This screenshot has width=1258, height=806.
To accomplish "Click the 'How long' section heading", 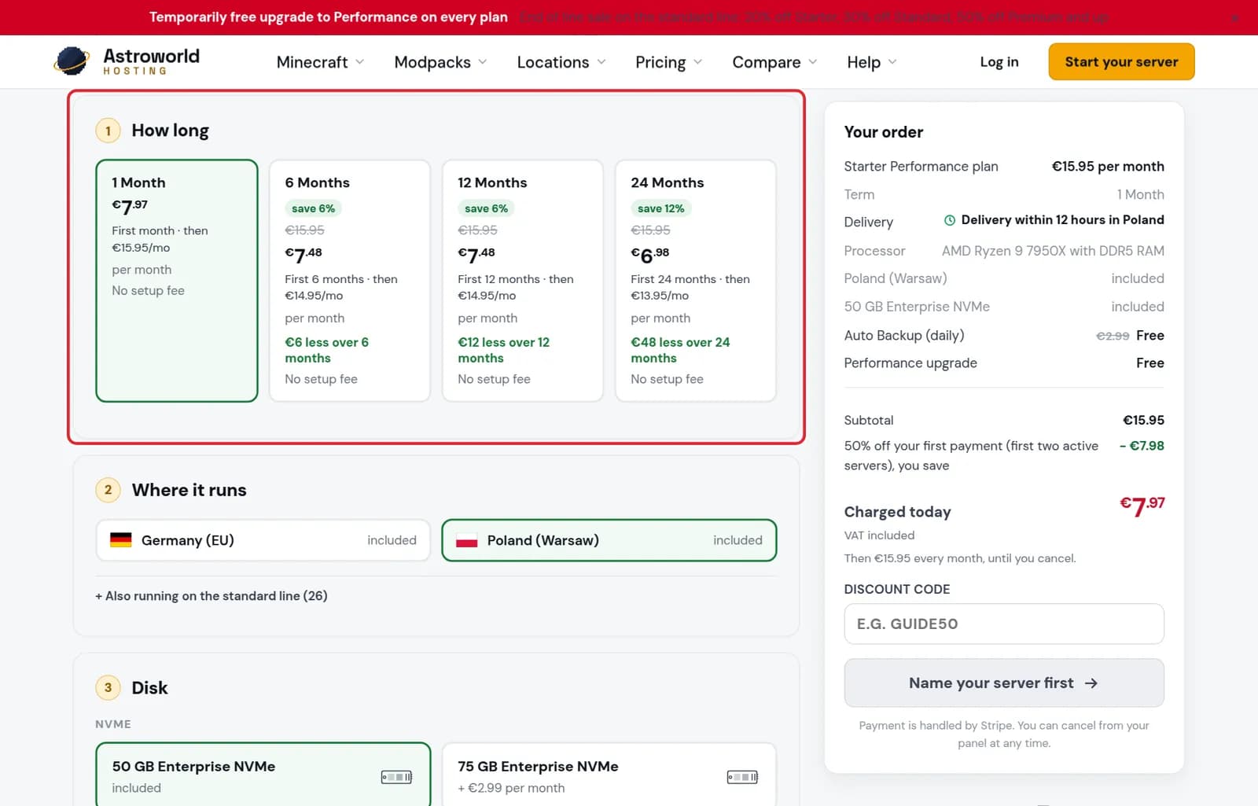I will pos(170,131).
